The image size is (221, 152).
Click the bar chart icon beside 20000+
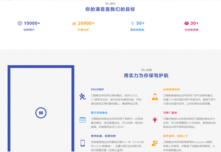point(74,23)
